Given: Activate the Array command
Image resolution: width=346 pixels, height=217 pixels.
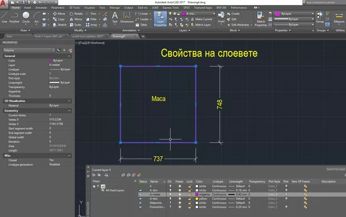Looking at the screenshot, I should (x=92, y=25).
